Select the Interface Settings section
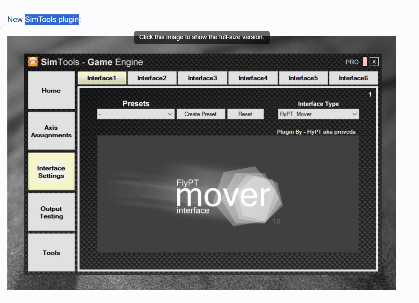419x303 pixels. coord(51,172)
